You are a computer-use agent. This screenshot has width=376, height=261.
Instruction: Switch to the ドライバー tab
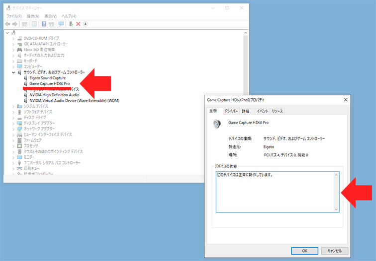[x=231, y=111]
